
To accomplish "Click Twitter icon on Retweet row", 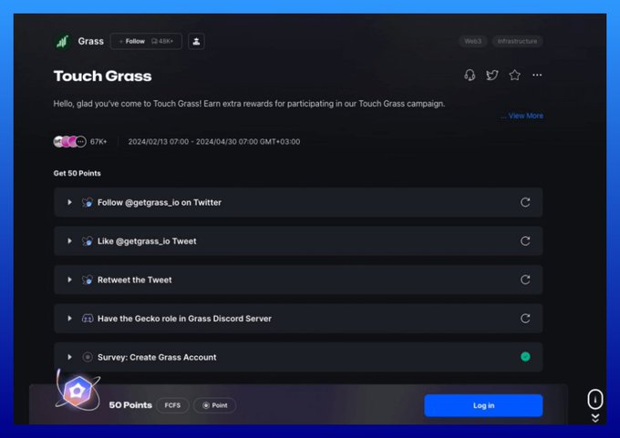I will [x=88, y=280].
